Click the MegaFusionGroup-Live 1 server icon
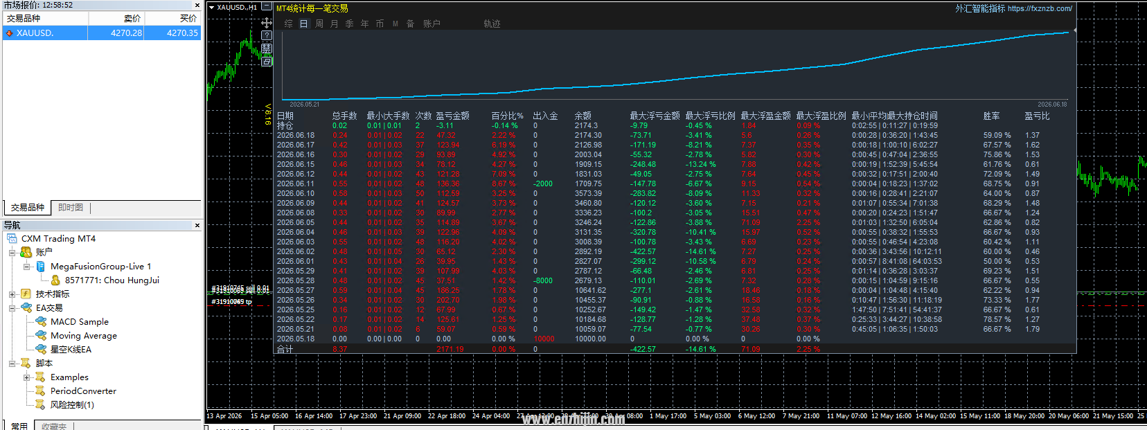 click(41, 266)
